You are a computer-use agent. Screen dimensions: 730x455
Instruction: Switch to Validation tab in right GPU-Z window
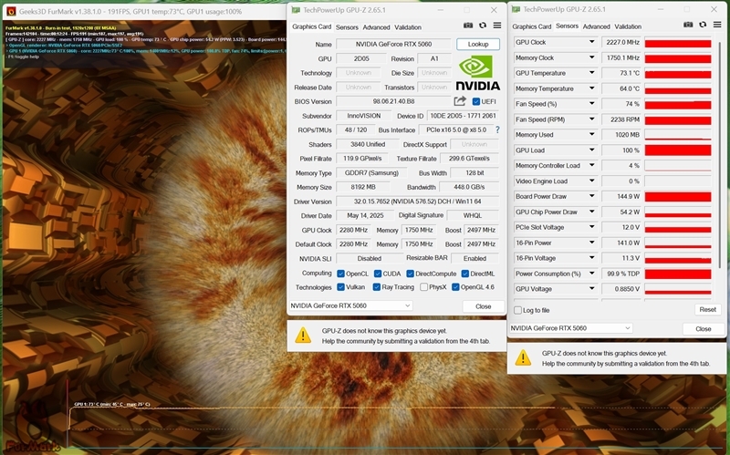[x=628, y=26]
